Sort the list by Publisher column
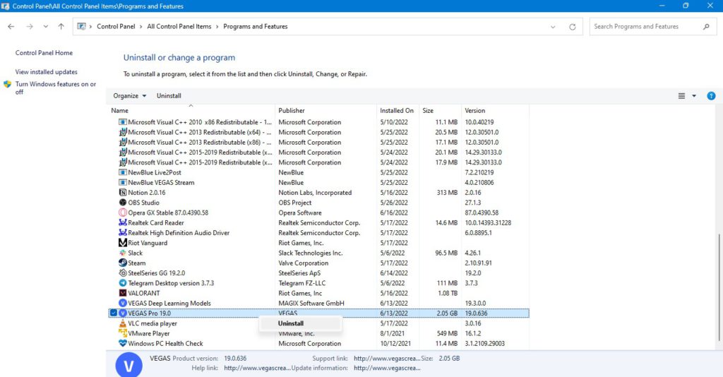Screen dimensions: 723x377 [292, 111]
